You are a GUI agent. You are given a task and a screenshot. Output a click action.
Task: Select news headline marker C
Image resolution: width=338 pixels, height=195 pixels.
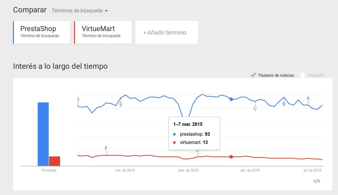point(255,108)
